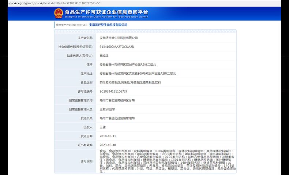Screen dimensions: 289x175
Task: Select expiry date 2023-10-10
Action: 108,145
